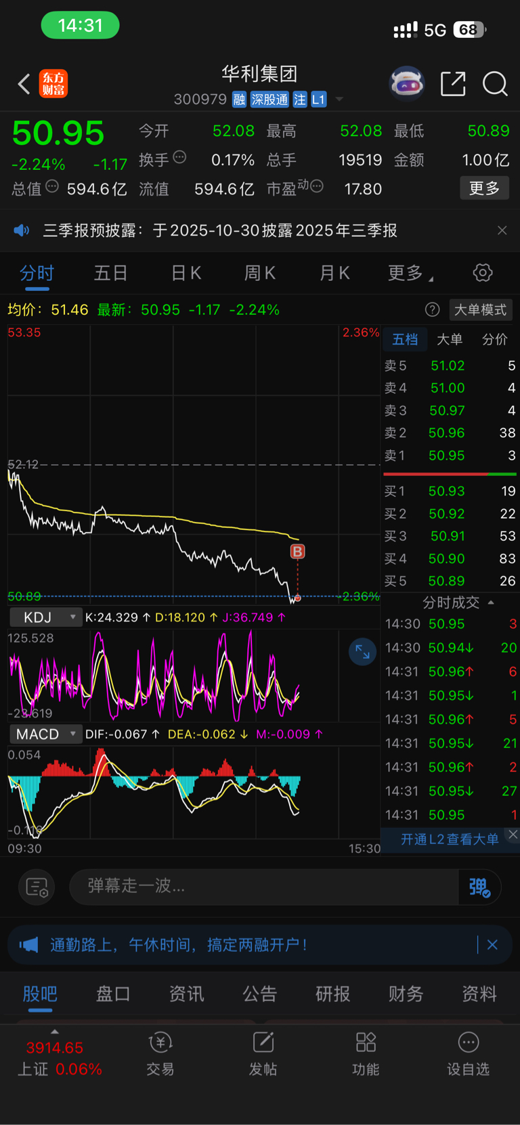The height and width of the screenshot is (1125, 520).
Task: Tap 开通L2查看大单 link
Action: click(x=450, y=839)
